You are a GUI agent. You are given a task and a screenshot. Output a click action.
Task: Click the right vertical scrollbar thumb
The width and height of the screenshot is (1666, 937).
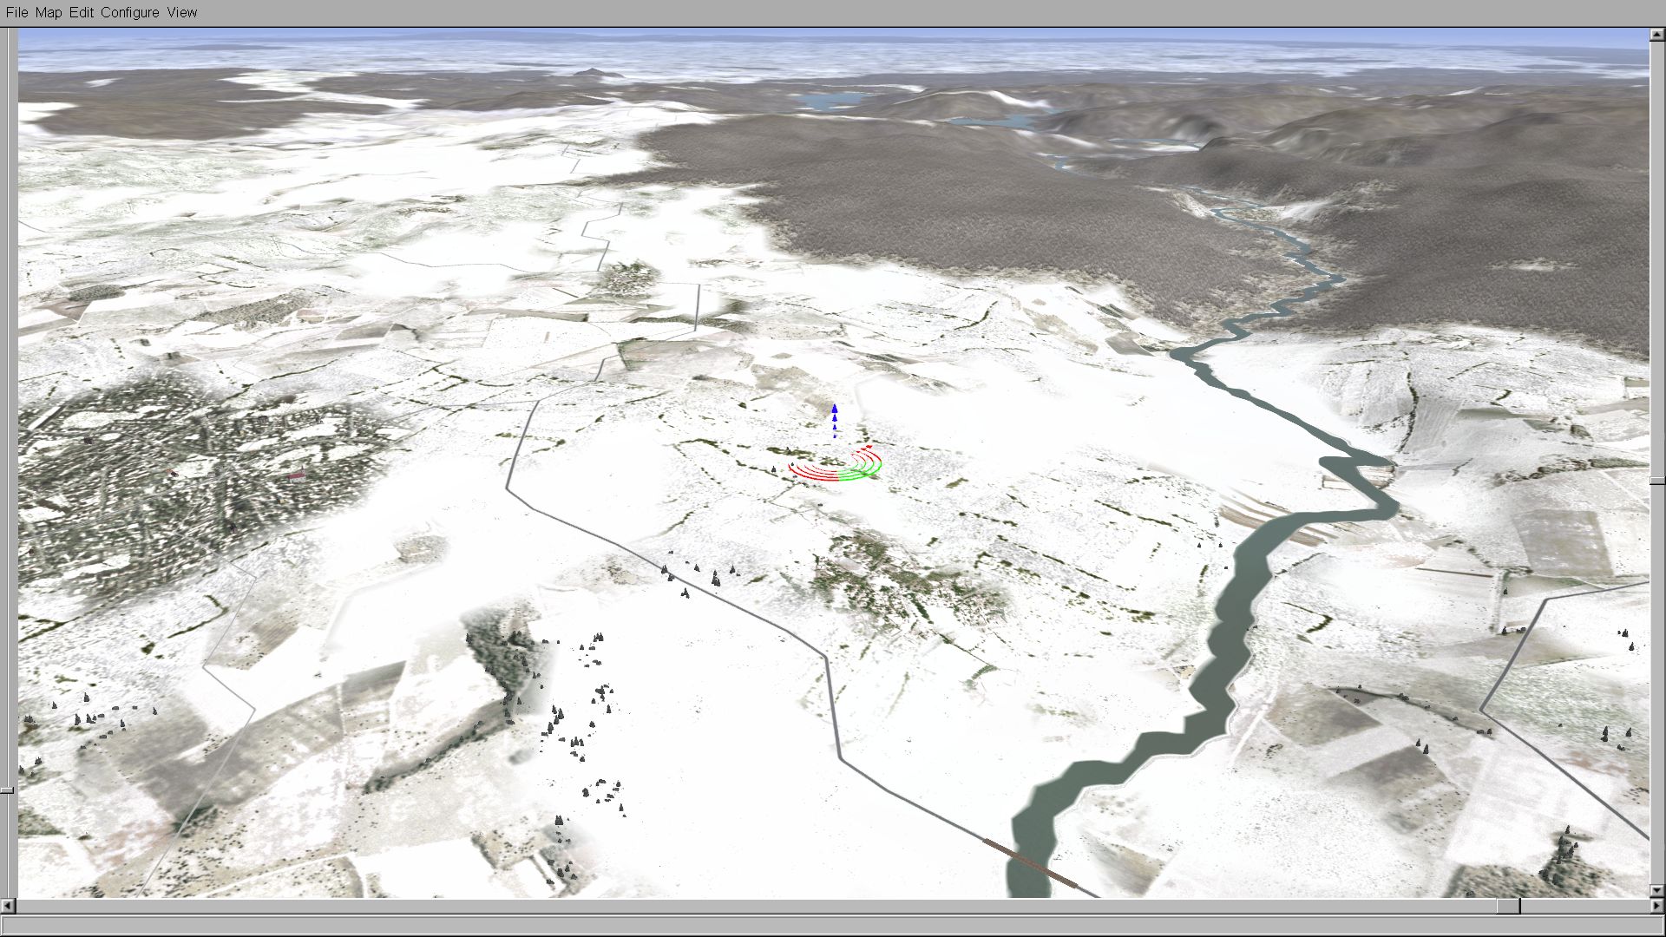(x=1656, y=480)
